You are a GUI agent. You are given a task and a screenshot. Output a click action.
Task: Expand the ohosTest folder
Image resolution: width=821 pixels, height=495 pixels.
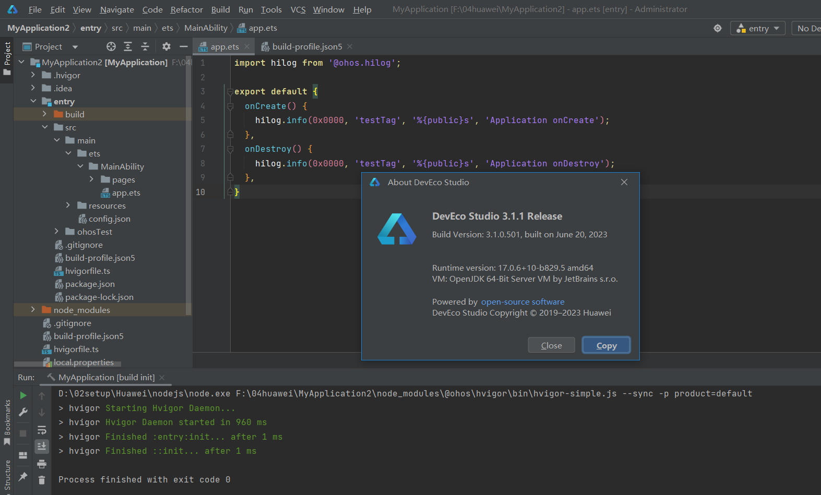click(x=56, y=232)
